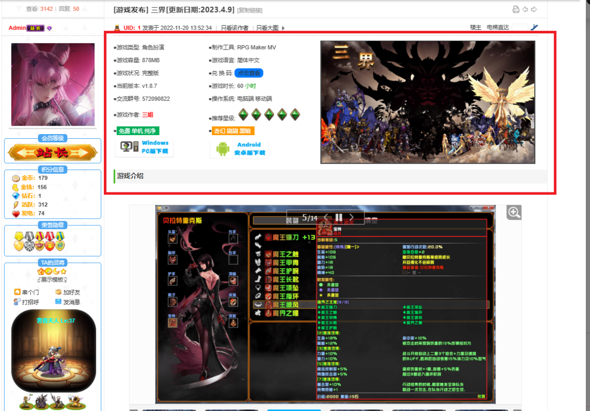Click the 杏吾夫人 character display image
Image resolution: width=590 pixels, height=411 pixels.
[x=53, y=350]
